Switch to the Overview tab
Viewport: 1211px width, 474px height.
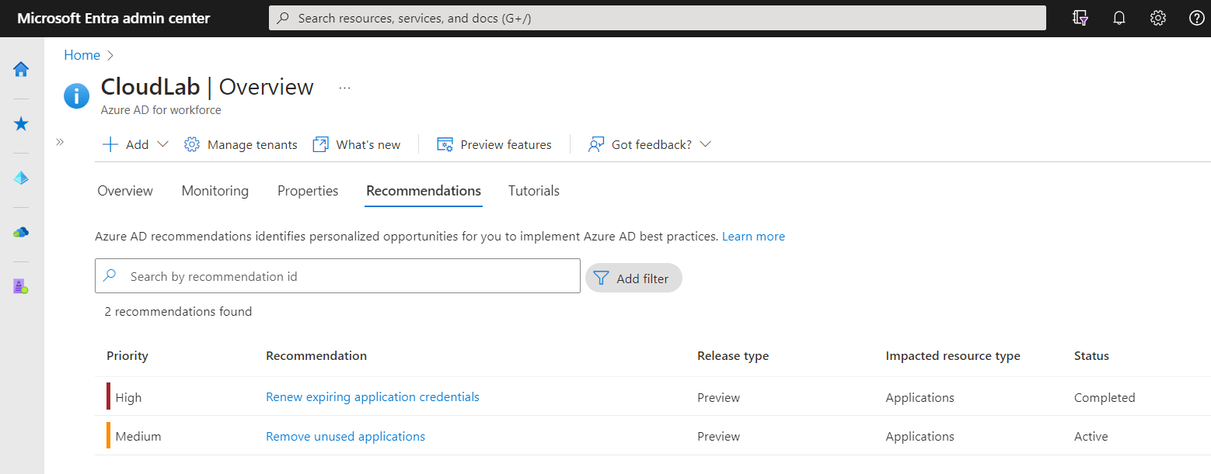(125, 191)
